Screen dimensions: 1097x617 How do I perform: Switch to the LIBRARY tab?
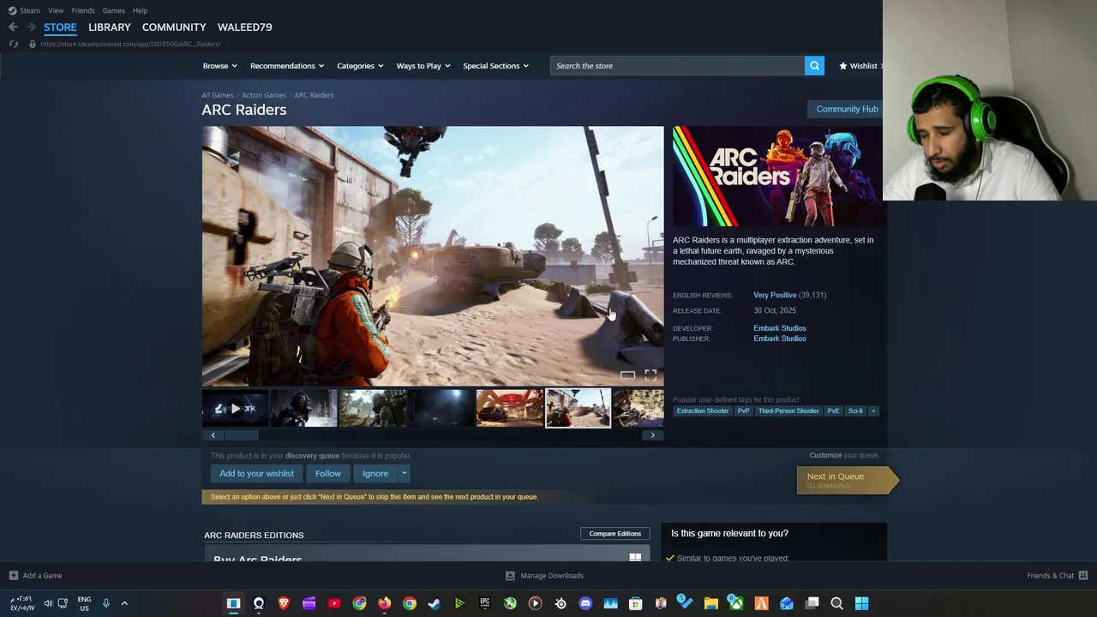pyautogui.click(x=110, y=27)
